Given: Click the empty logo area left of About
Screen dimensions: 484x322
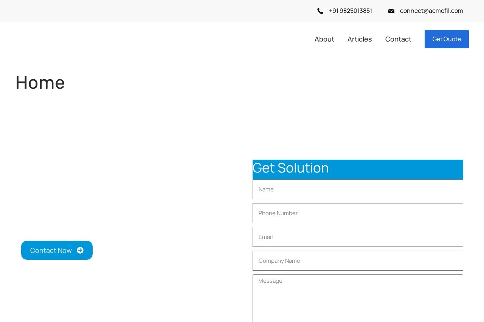Looking at the screenshot, I should pos(113,39).
